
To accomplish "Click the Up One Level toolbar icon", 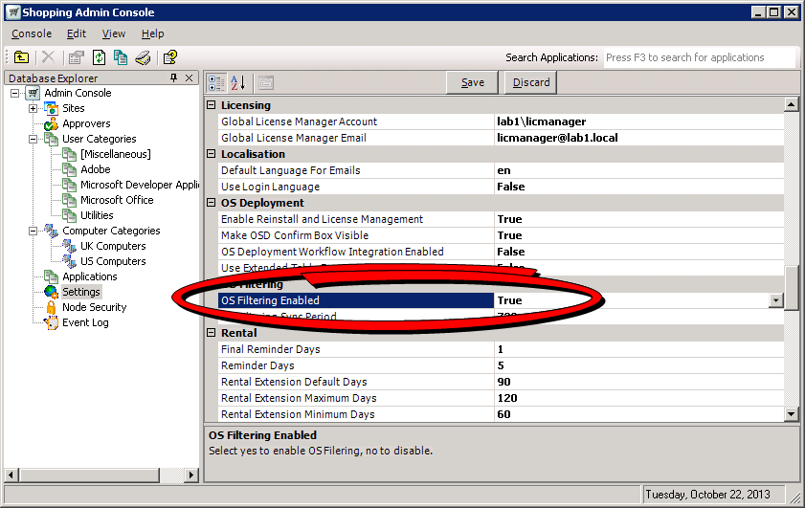I will coord(20,57).
